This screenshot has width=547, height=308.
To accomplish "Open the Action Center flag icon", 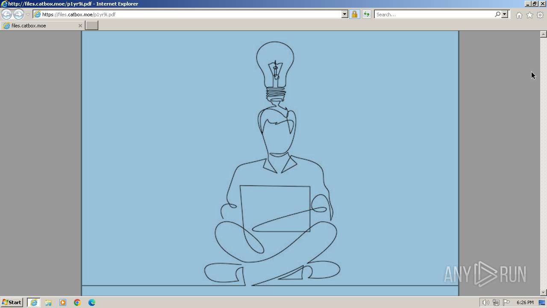I will (506, 302).
